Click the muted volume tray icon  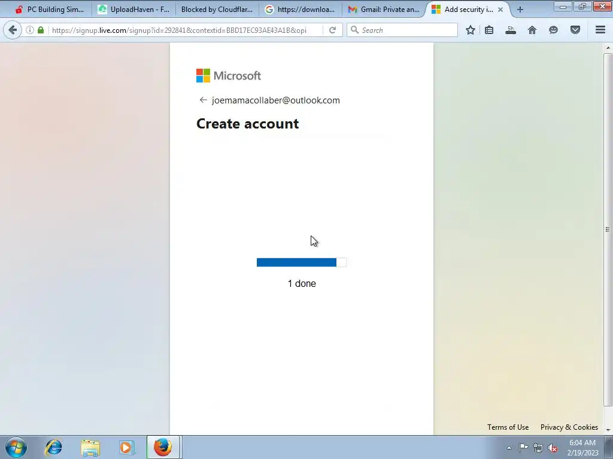click(x=553, y=448)
